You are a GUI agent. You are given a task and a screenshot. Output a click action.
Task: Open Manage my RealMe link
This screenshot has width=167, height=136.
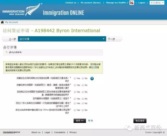[x=117, y=3]
